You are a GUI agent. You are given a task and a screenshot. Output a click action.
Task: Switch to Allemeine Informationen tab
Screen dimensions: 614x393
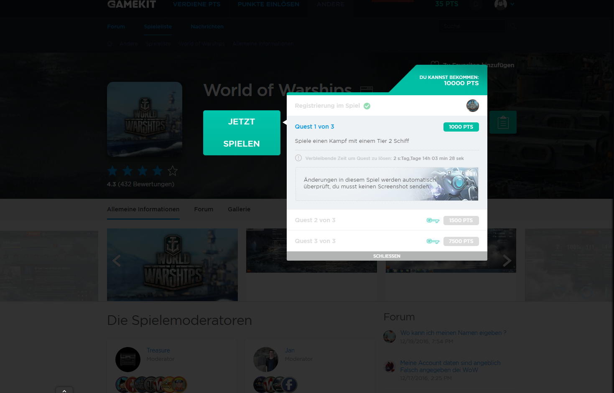(x=143, y=209)
